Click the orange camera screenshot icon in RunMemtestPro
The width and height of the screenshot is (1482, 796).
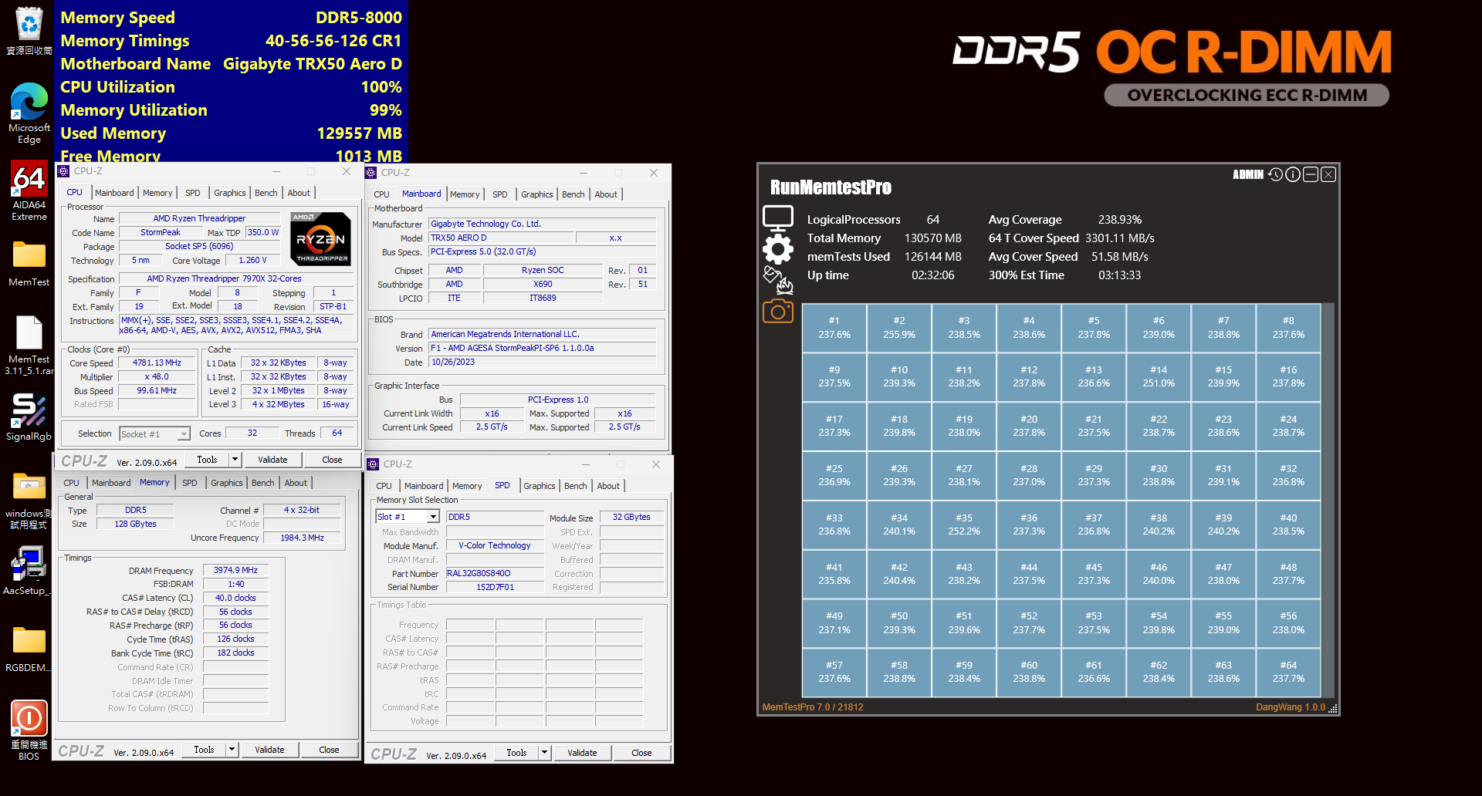pyautogui.click(x=777, y=312)
